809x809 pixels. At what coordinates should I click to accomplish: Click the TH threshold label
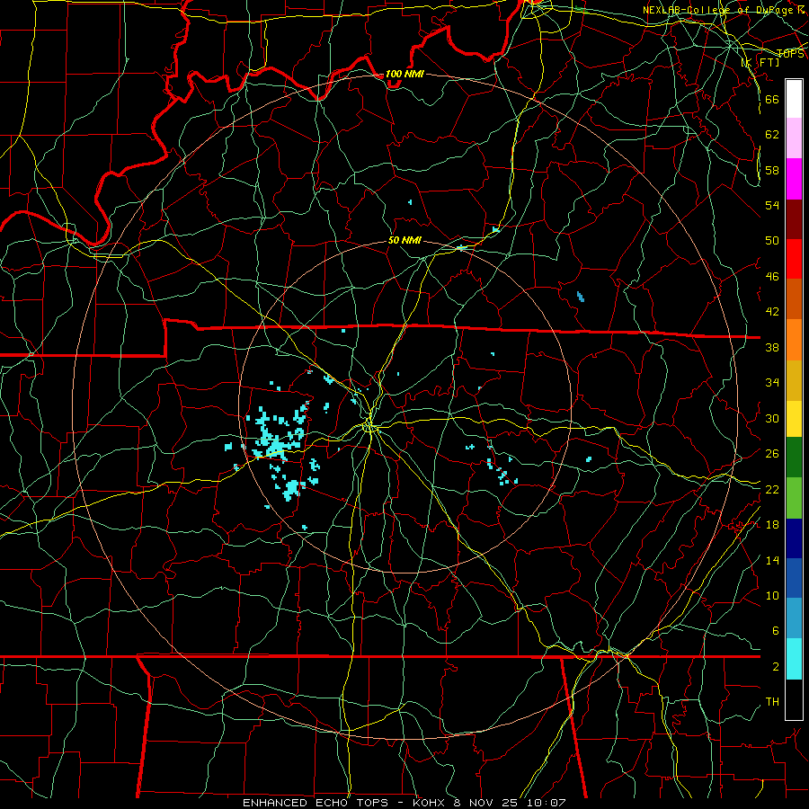click(772, 702)
